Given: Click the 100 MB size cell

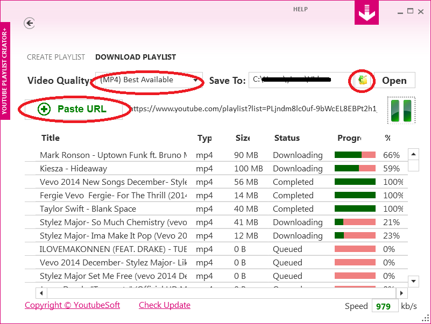Looking at the screenshot, I should pyautogui.click(x=249, y=169).
